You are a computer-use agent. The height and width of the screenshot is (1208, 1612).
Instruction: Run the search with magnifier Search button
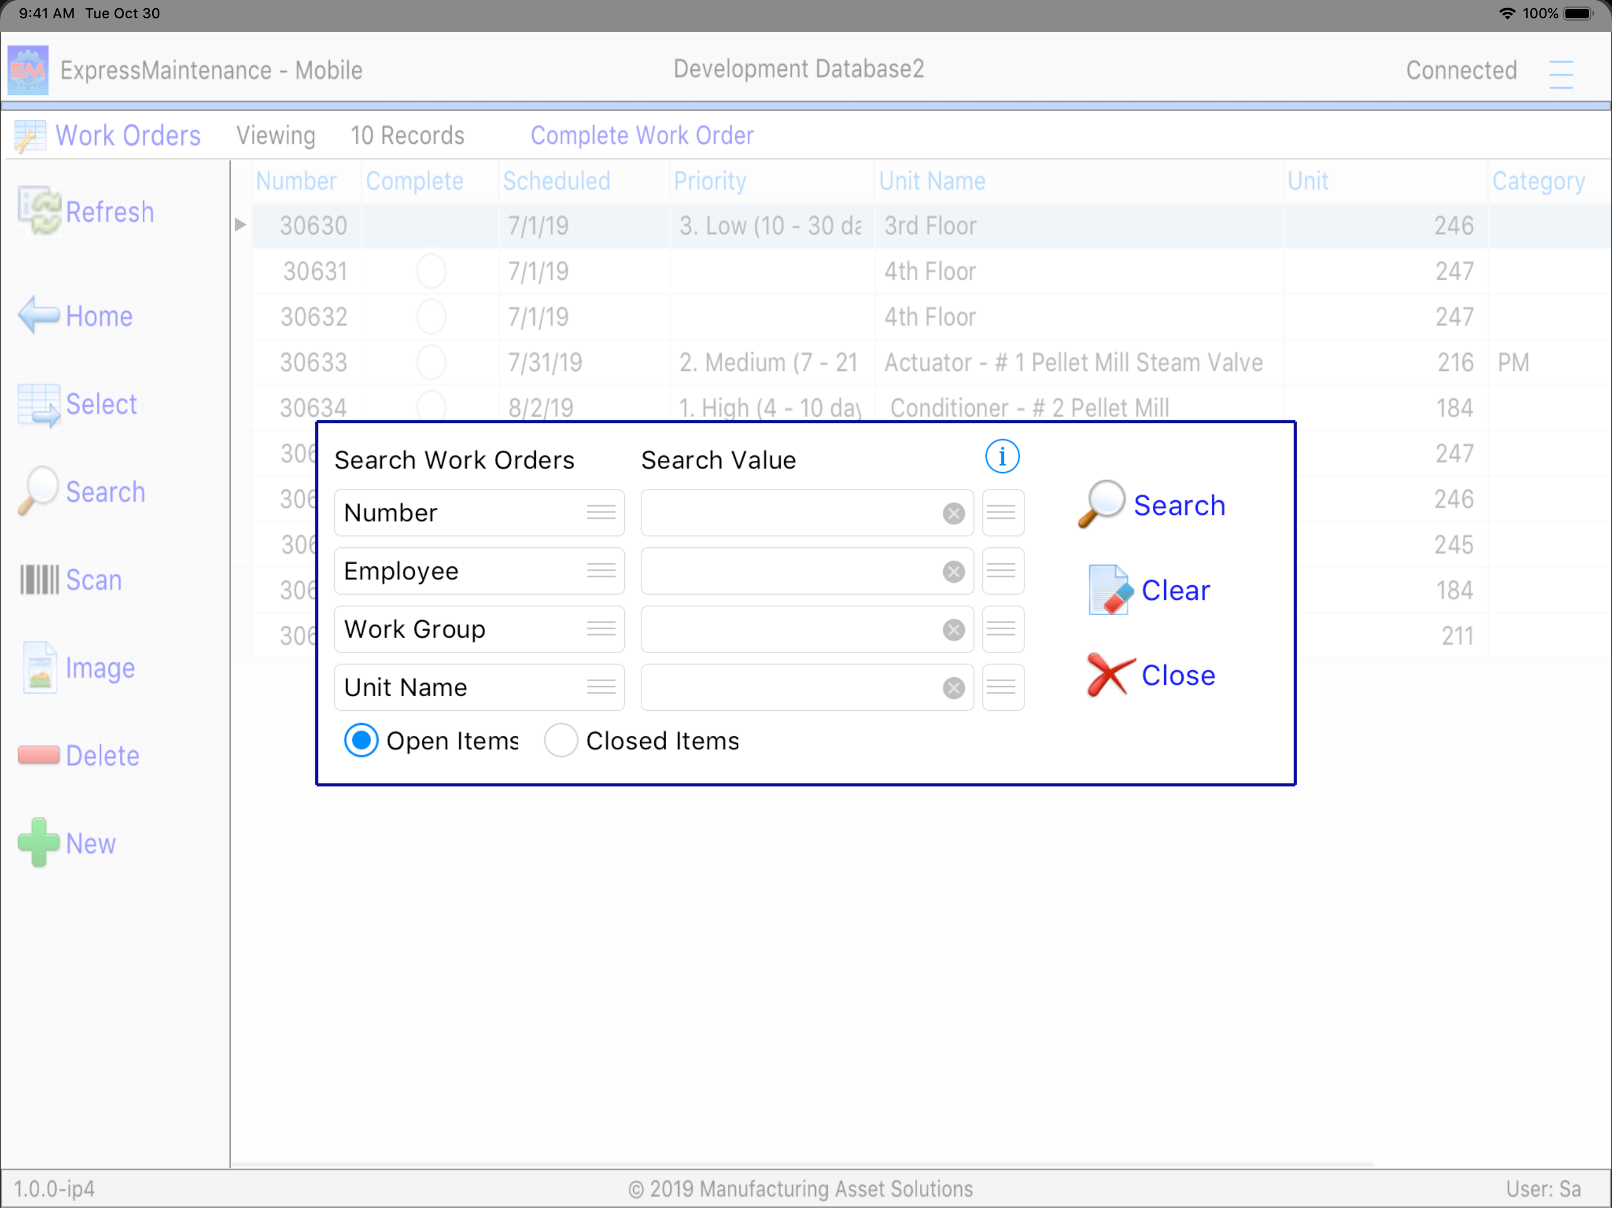1151,504
